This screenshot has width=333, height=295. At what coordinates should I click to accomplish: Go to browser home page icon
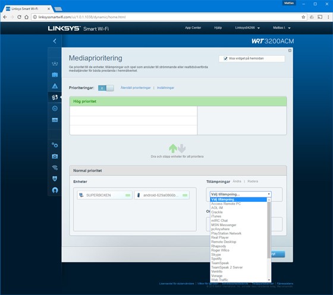point(26,17)
